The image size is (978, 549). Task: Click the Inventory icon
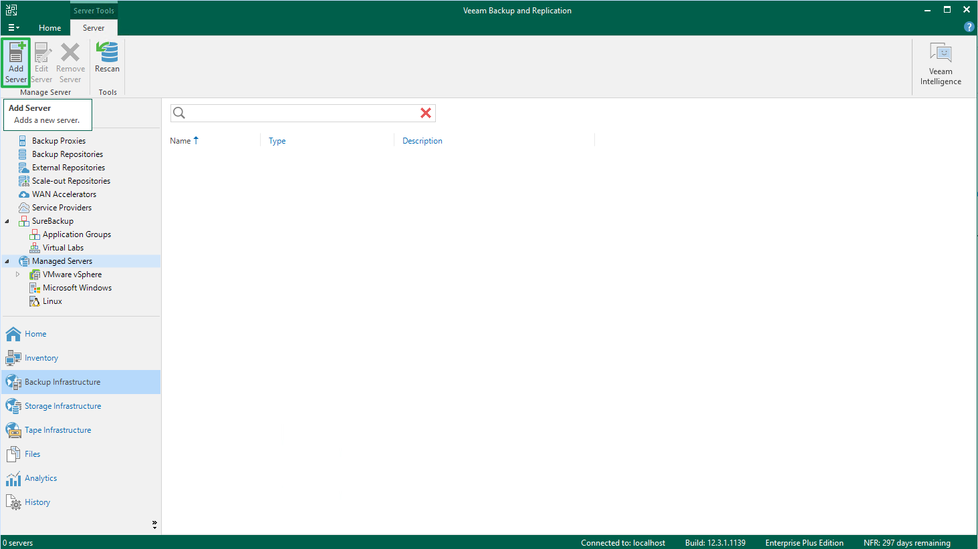tap(13, 358)
